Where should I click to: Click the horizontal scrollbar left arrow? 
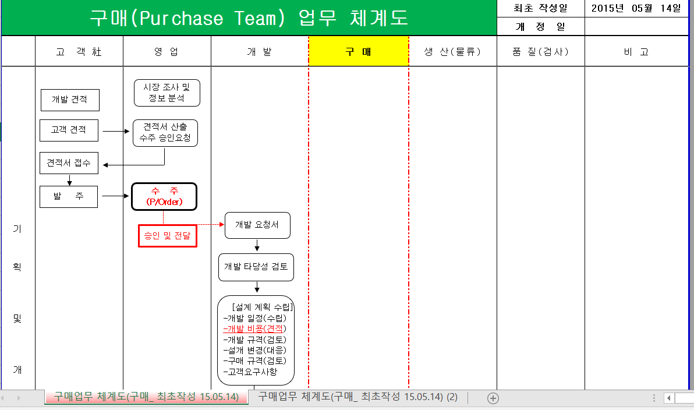point(669,398)
